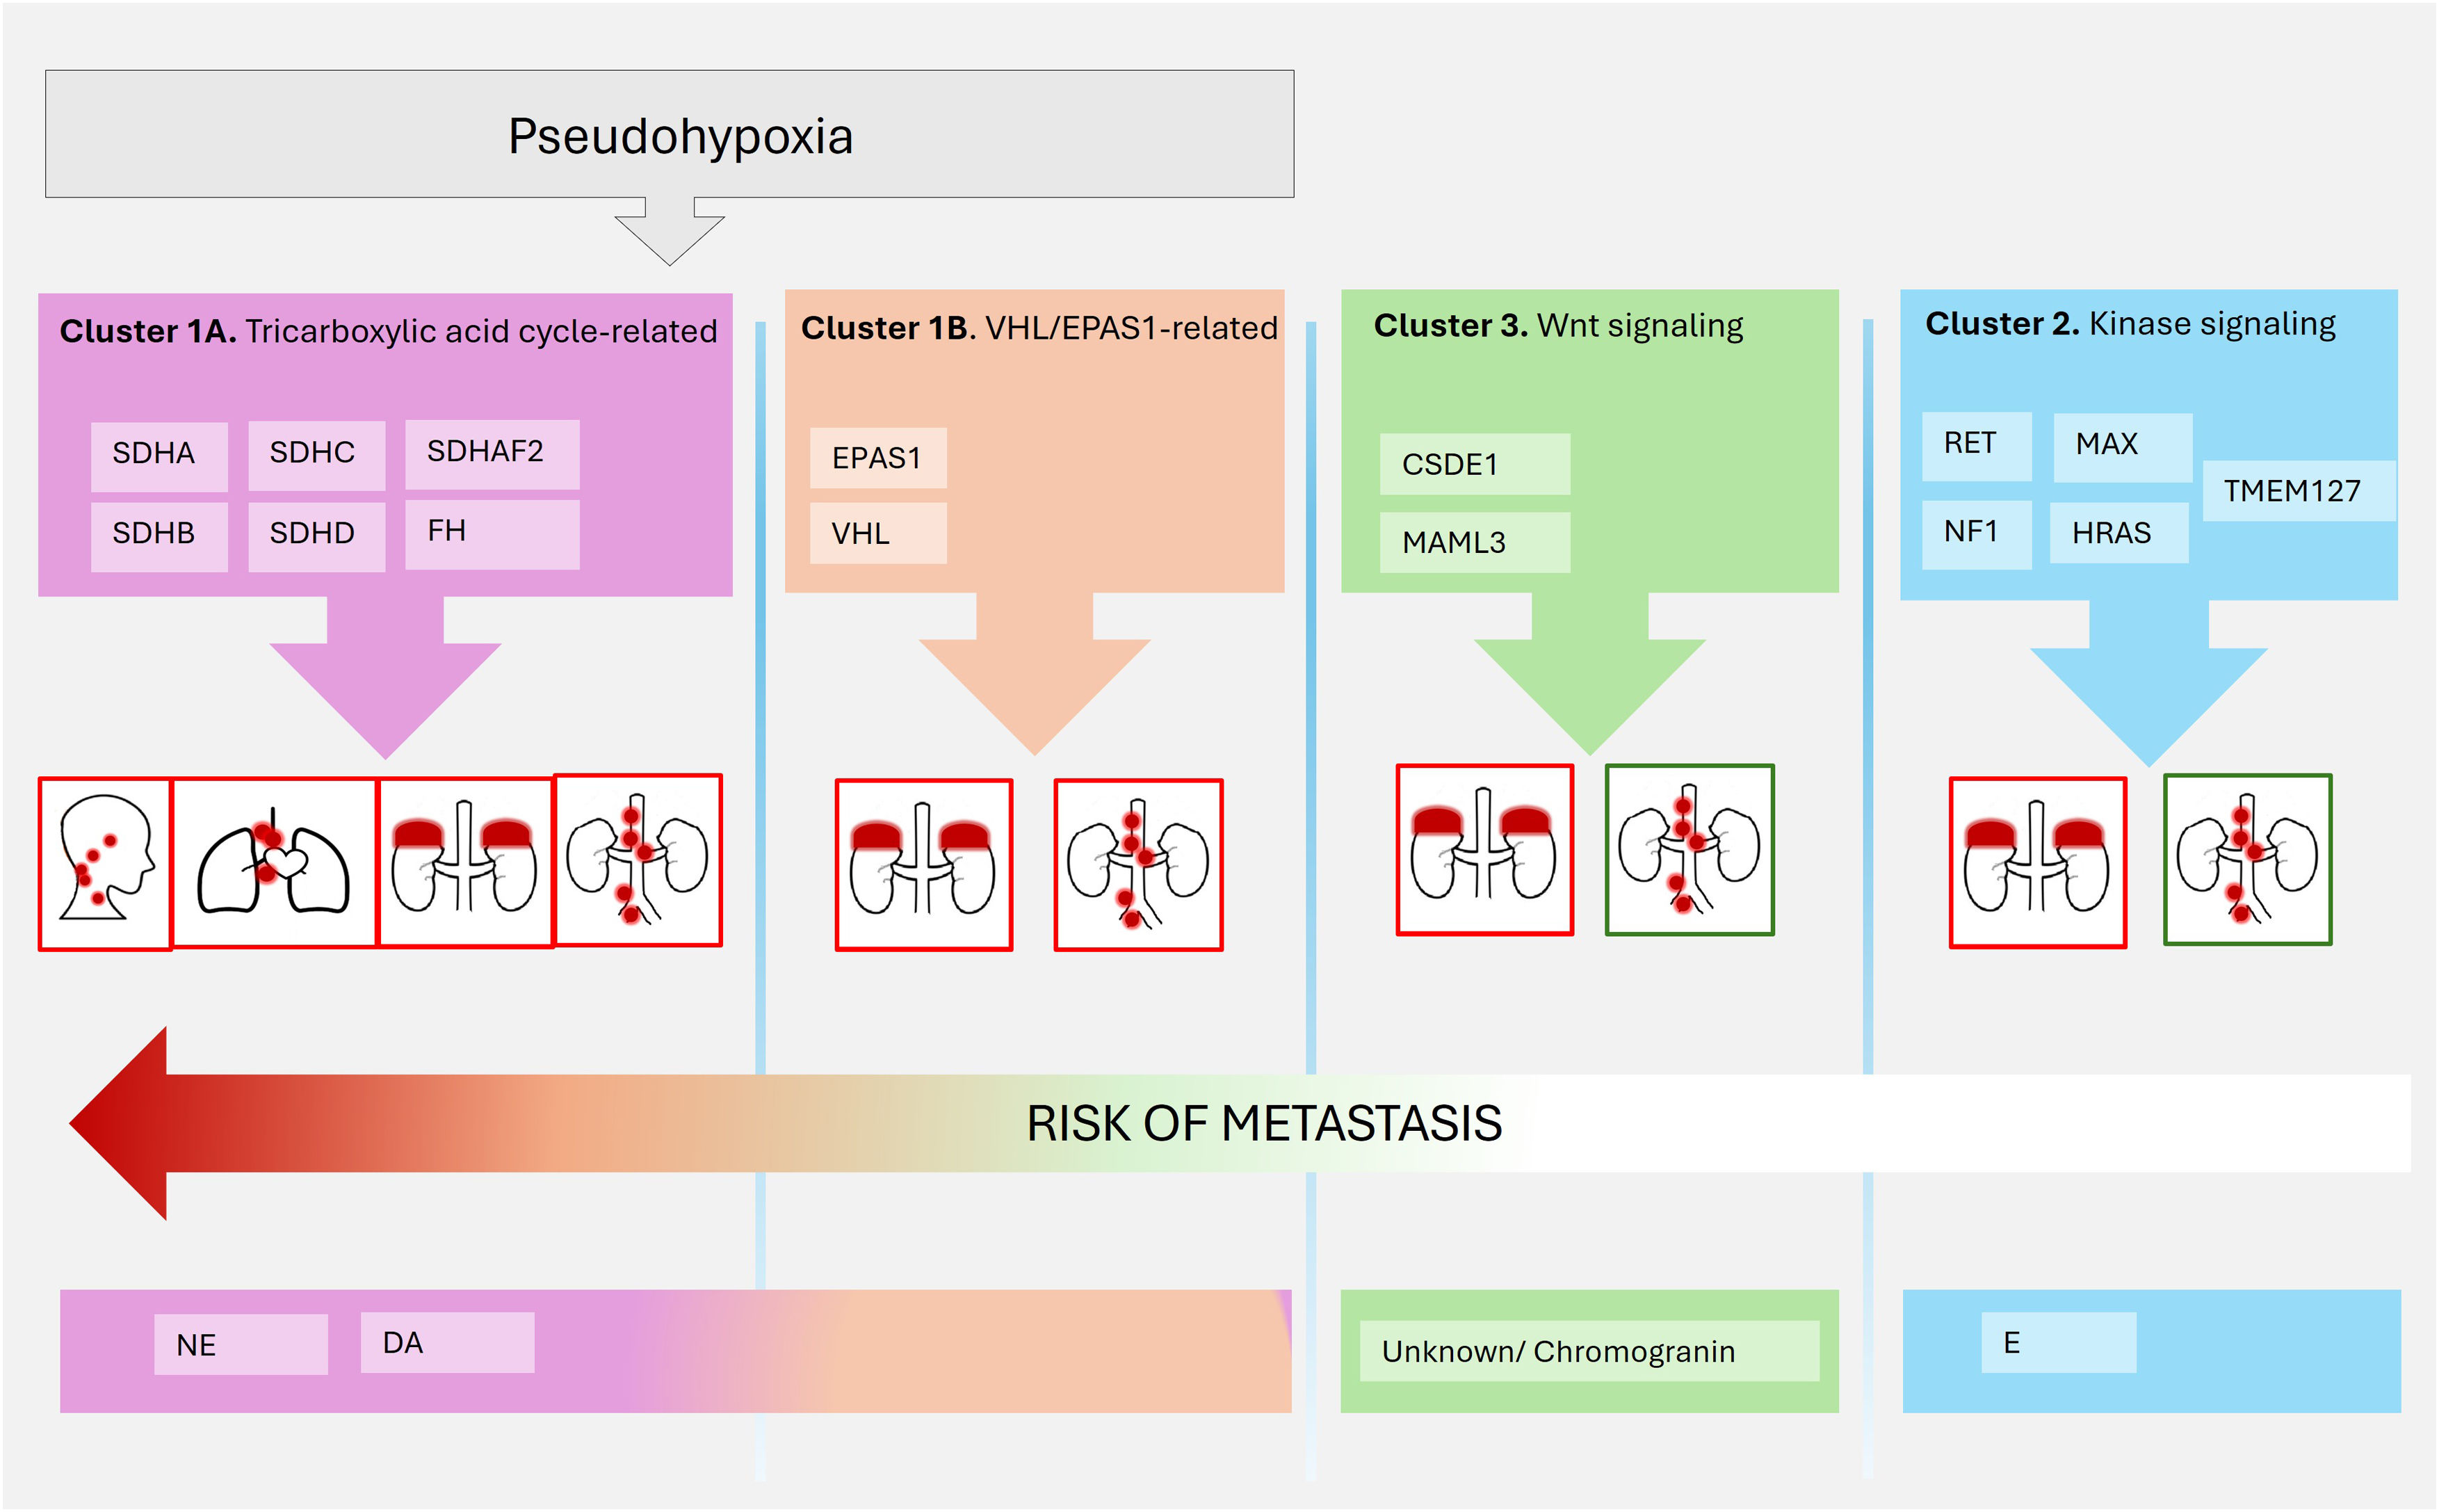Click the EPAS1 gene box

tap(877, 458)
